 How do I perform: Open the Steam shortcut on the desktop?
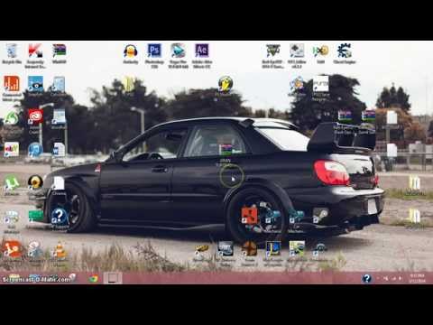(320, 216)
